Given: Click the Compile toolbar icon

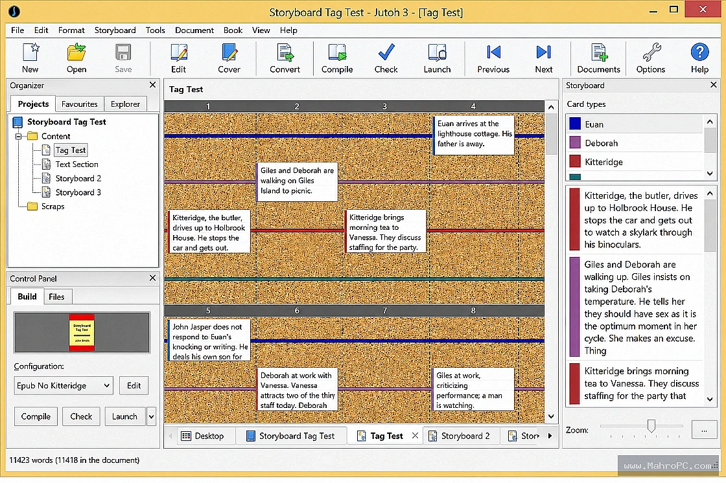Looking at the screenshot, I should (x=337, y=58).
